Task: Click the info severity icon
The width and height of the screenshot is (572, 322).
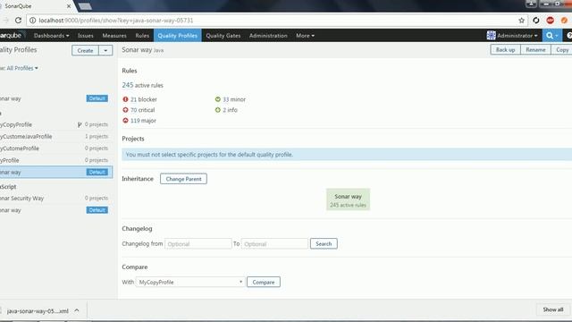Action: point(218,110)
